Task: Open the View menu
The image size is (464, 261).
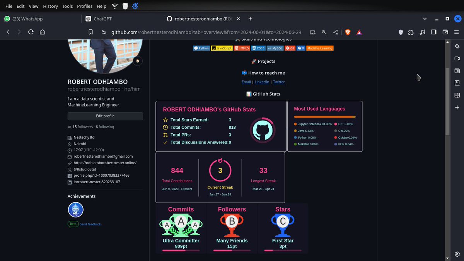Action: [x=34, y=6]
